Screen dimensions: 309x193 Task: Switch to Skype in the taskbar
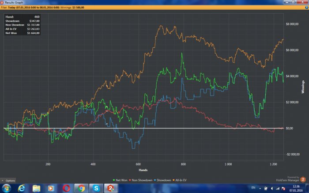(96, 188)
